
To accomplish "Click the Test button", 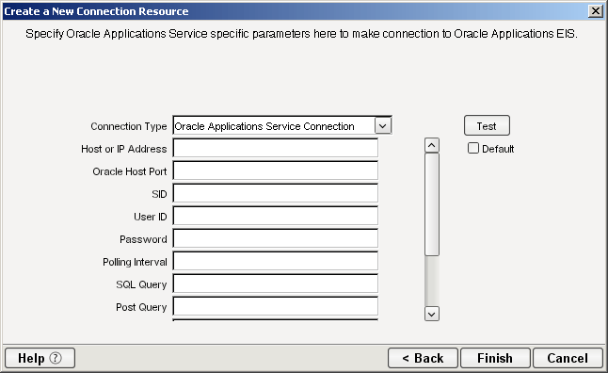I will tap(487, 125).
